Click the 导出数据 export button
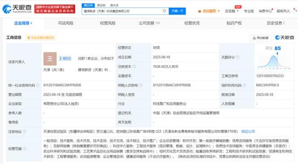The height and width of the screenshot is (164, 298). coord(260,38)
